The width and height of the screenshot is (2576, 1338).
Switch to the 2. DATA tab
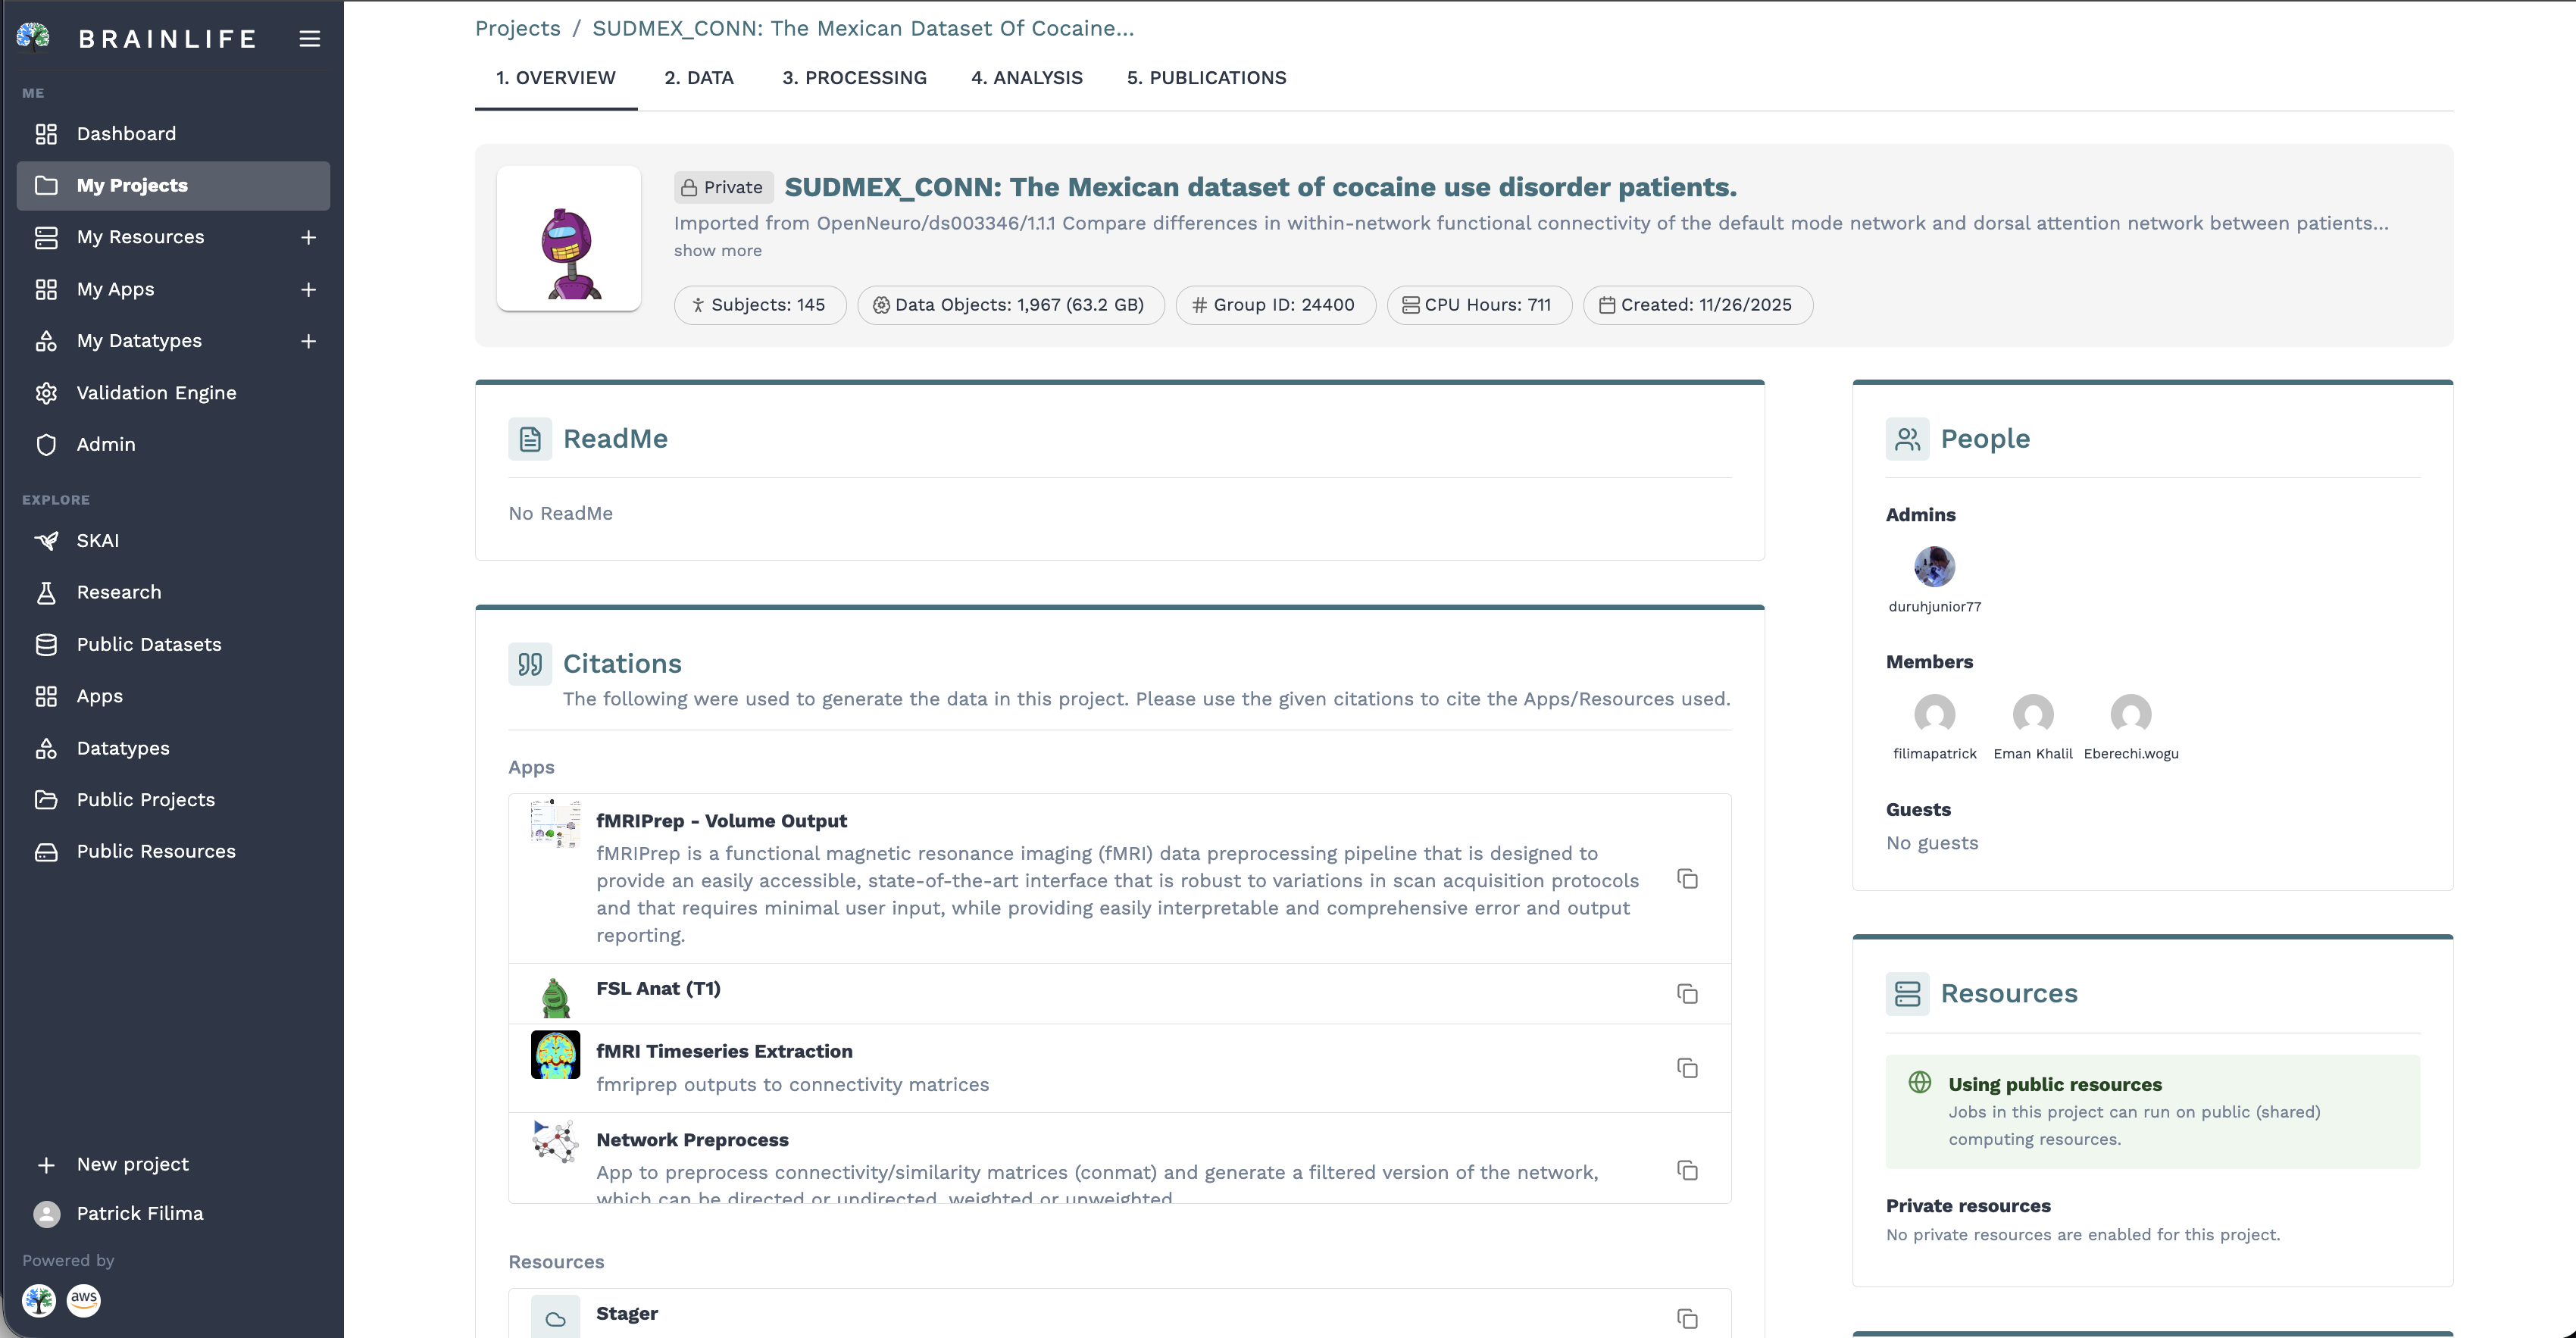[x=699, y=78]
